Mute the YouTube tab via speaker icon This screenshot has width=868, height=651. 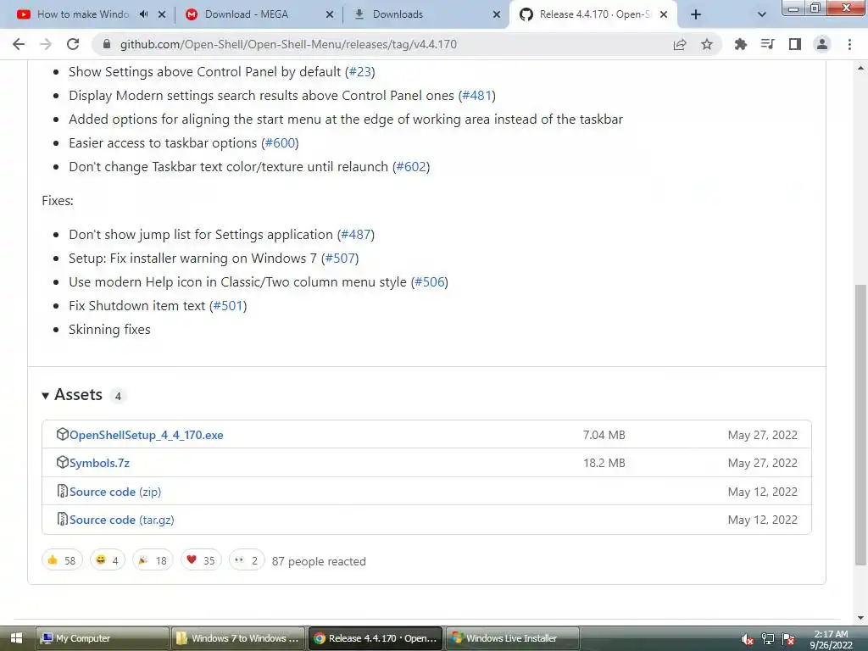pos(144,14)
